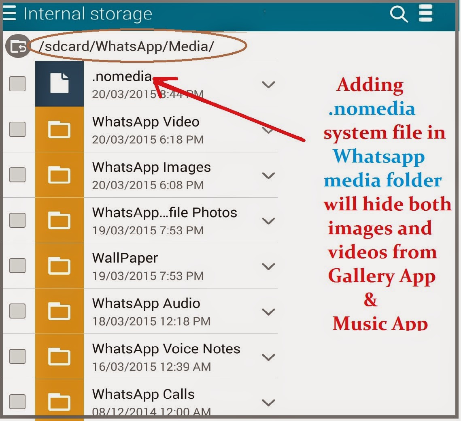461x421 pixels.
Task: Open the WhatsApp Voice Notes folder name
Action: [x=166, y=349]
